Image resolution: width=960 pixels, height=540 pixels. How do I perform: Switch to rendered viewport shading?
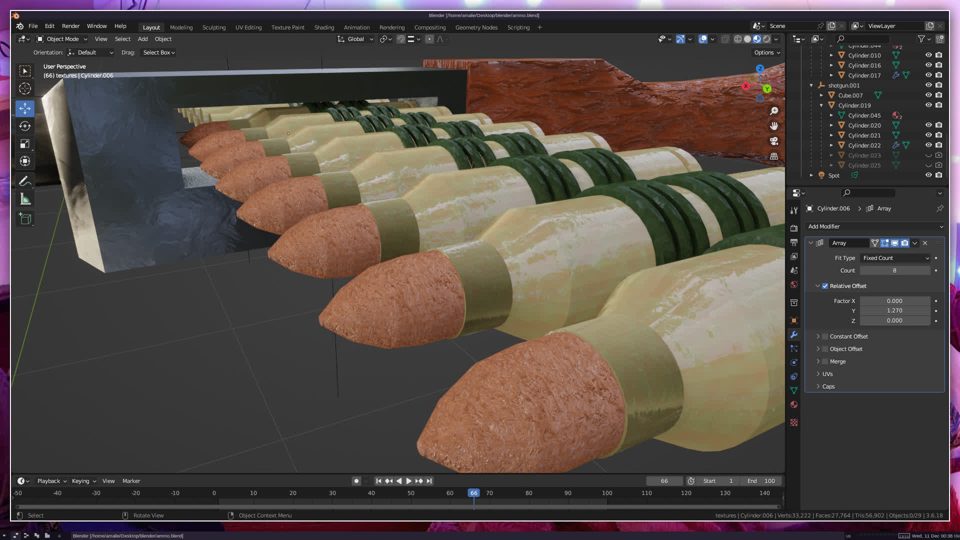click(x=766, y=39)
